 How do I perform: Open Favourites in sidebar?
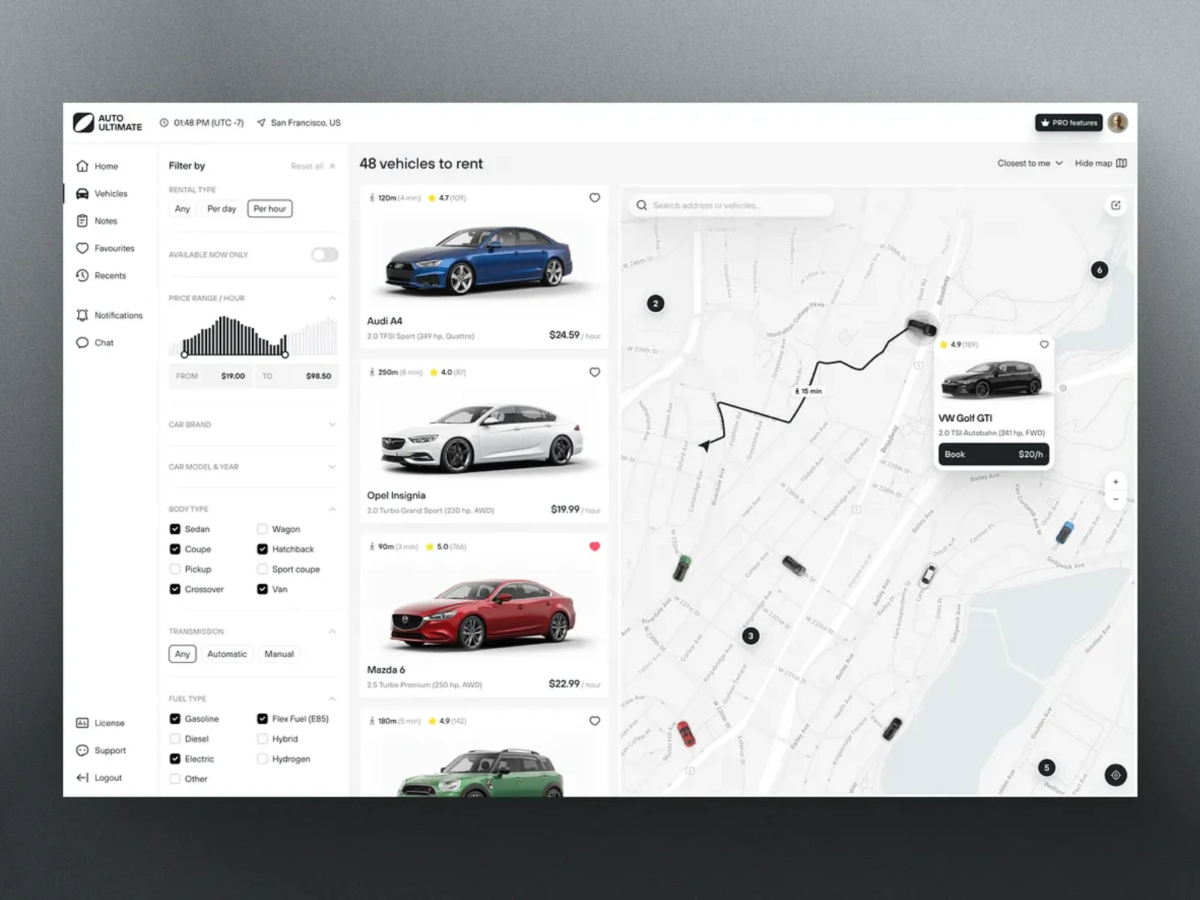click(x=105, y=248)
